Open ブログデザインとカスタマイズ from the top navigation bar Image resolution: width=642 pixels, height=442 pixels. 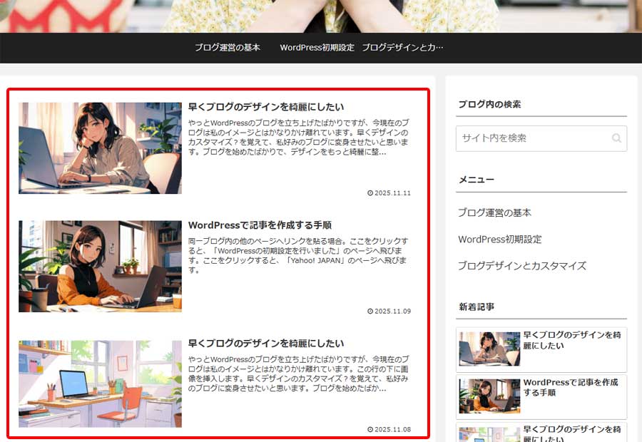[x=403, y=47]
